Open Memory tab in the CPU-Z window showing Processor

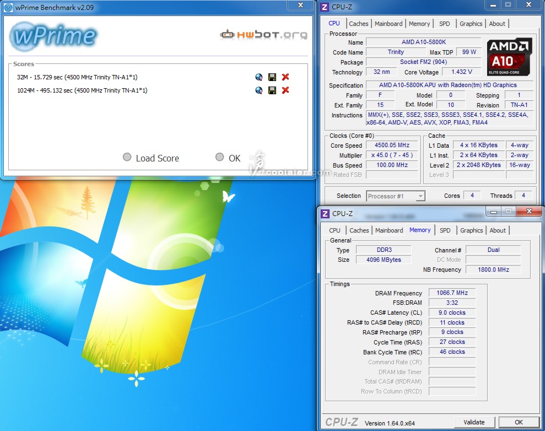tap(419, 24)
